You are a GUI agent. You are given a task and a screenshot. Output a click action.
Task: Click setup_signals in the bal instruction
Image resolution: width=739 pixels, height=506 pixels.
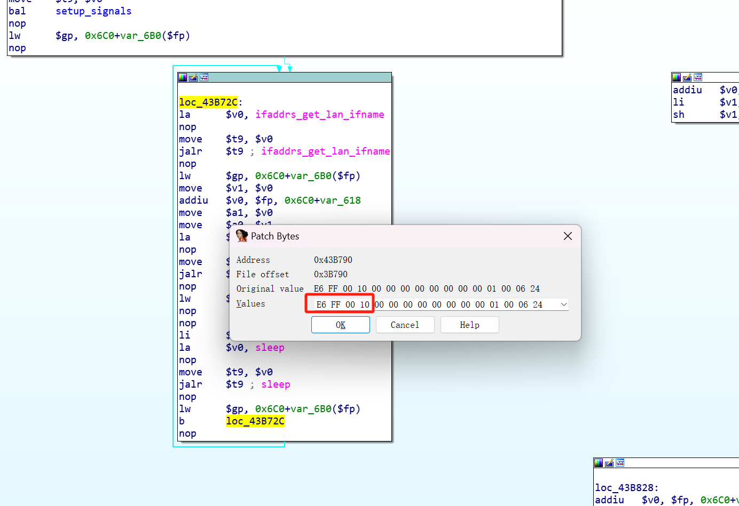[93, 11]
